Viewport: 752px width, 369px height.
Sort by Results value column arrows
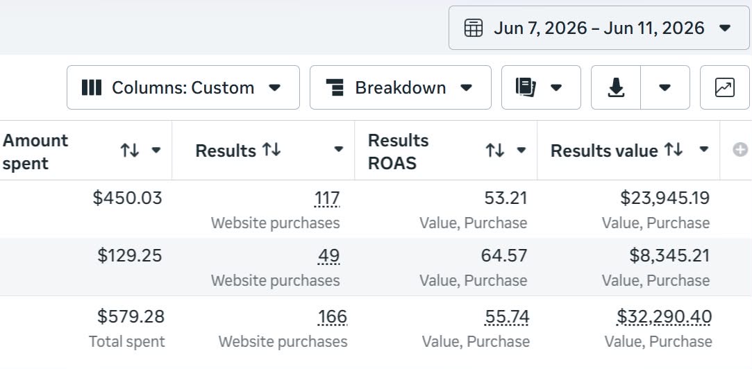pyautogui.click(x=674, y=150)
